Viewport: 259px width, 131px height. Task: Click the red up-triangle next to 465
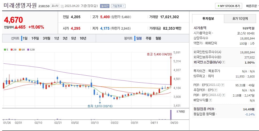[x=16, y=27]
